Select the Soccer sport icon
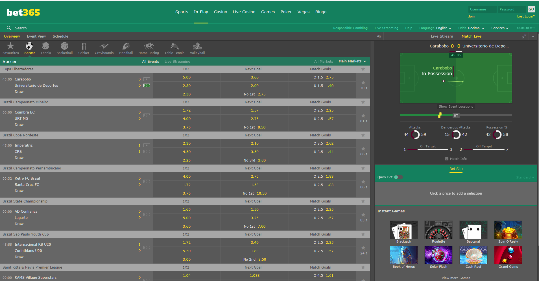The height and width of the screenshot is (281, 539). [29, 48]
